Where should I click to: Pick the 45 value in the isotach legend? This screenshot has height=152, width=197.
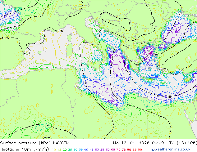pyautogui.click(x=91, y=150)
